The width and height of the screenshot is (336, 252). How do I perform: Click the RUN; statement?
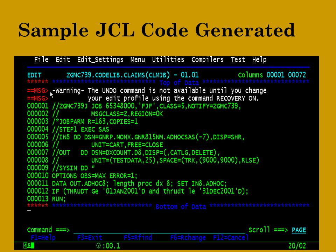coord(59,199)
